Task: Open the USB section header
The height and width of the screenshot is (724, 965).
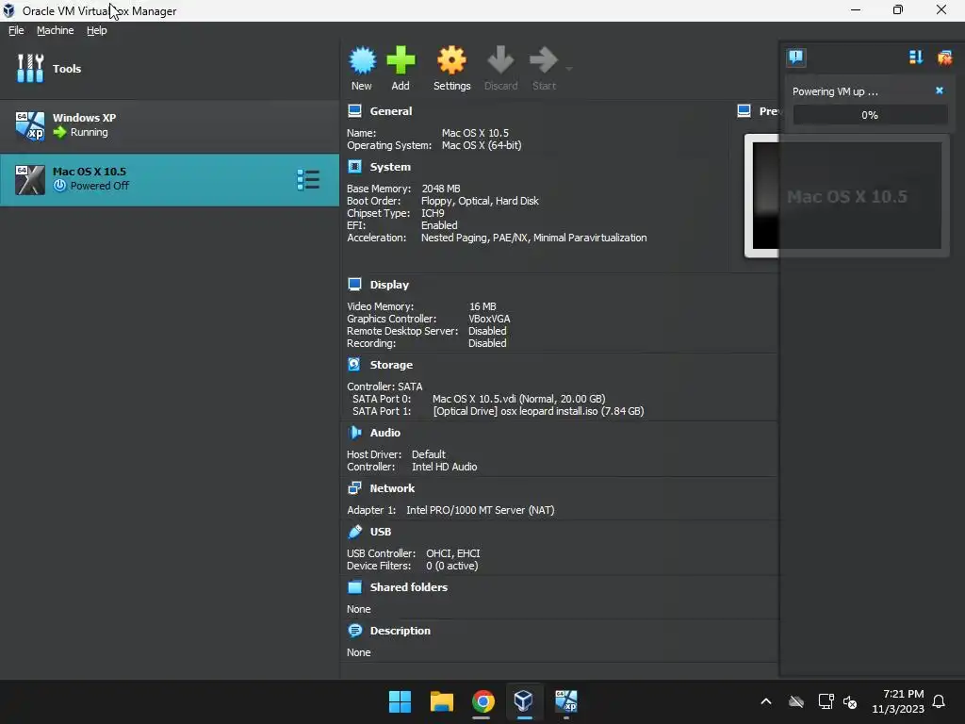Action: [381, 532]
